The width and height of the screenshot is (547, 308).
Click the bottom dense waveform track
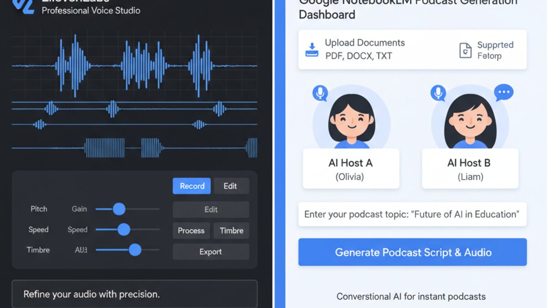click(x=134, y=148)
